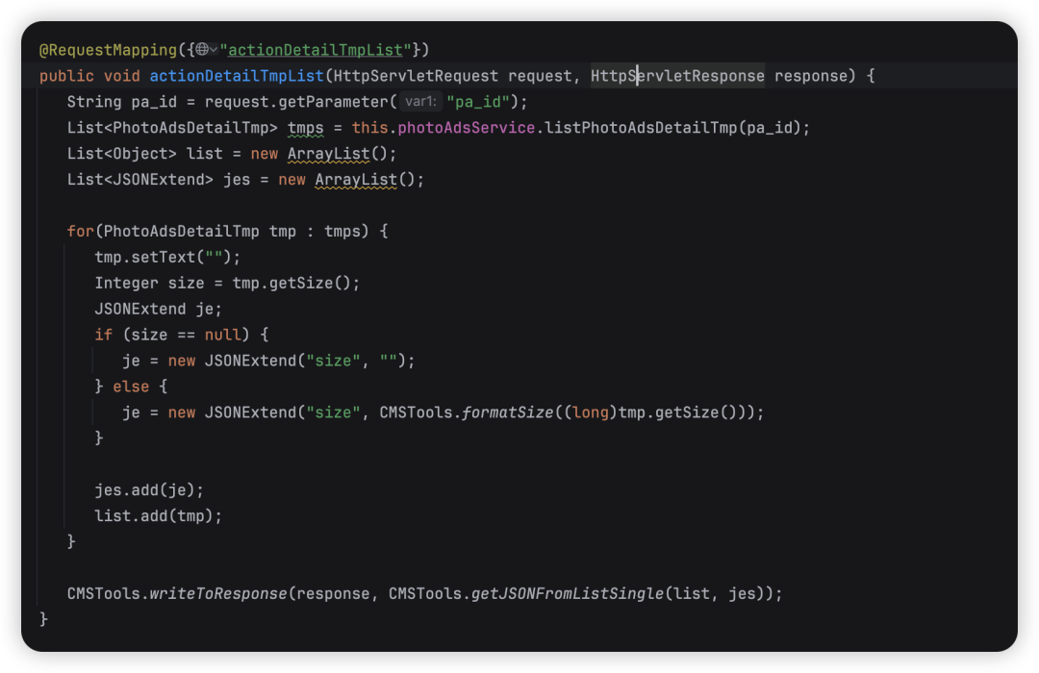Click the underlined tmps variable declaration

pos(306,128)
